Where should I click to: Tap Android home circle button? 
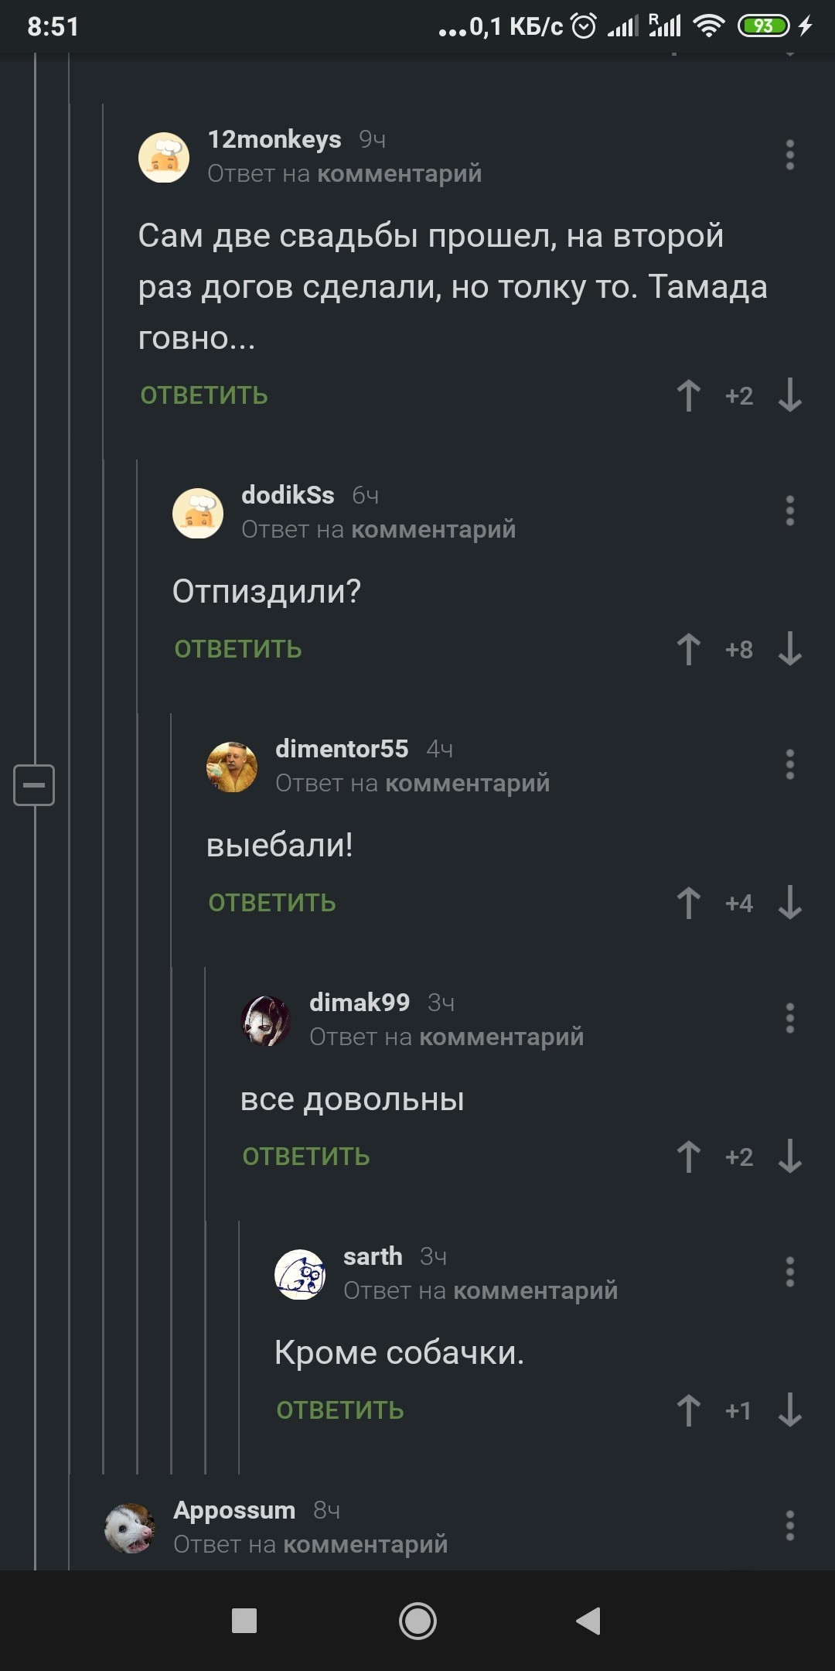point(417,1620)
